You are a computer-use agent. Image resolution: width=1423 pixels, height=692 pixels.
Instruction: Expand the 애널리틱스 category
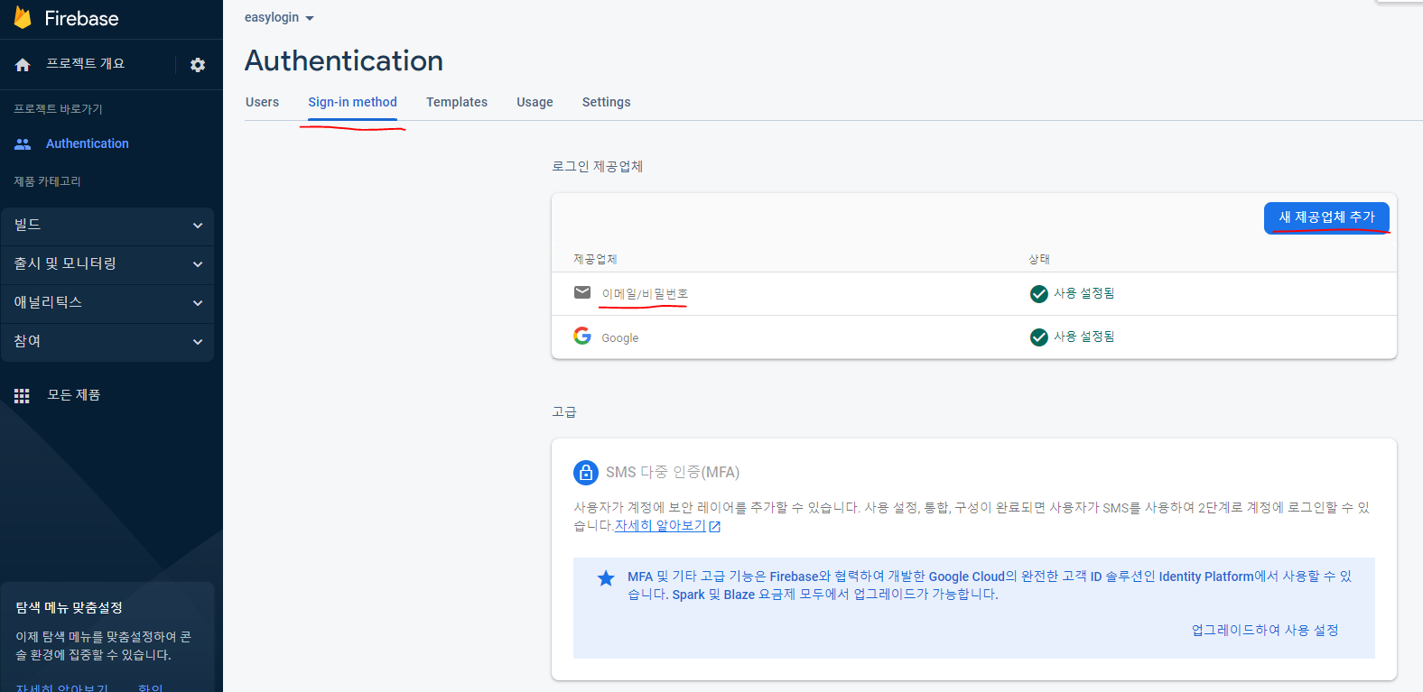107,303
